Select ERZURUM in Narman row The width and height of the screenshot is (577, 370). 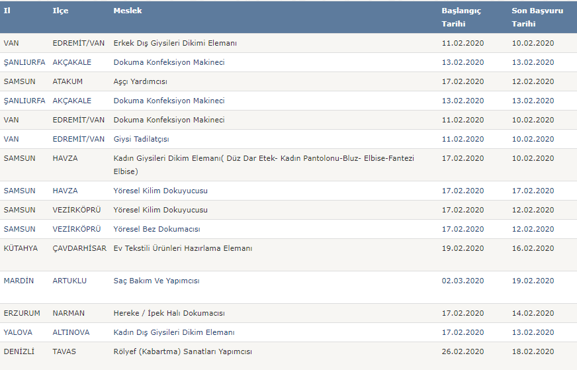pos(22,313)
